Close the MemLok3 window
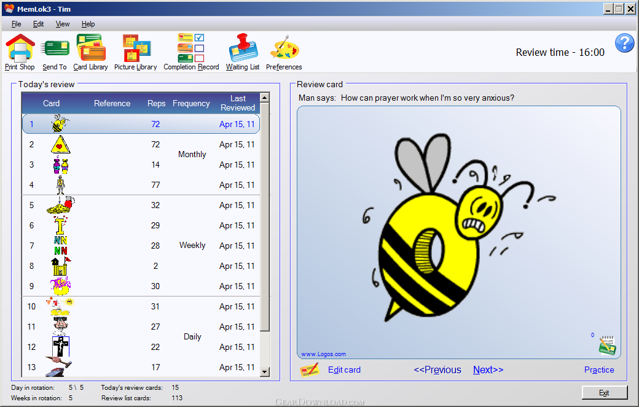639x407 pixels. point(630,9)
